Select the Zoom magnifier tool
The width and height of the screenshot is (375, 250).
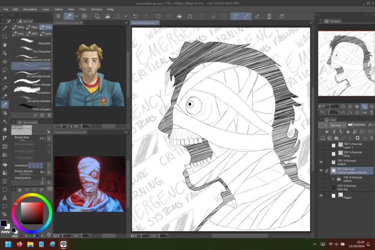(5, 37)
